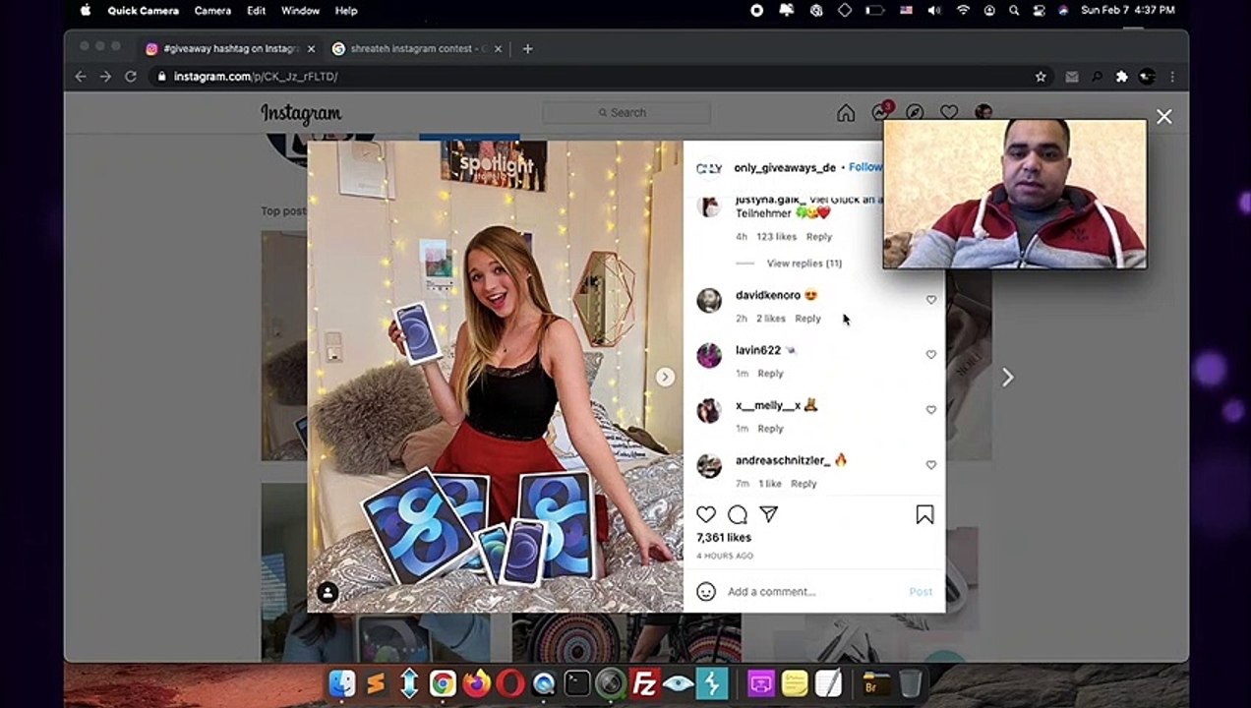The width and height of the screenshot is (1251, 708).
Task: Like the Instagram post with heart icon
Action: 706,514
